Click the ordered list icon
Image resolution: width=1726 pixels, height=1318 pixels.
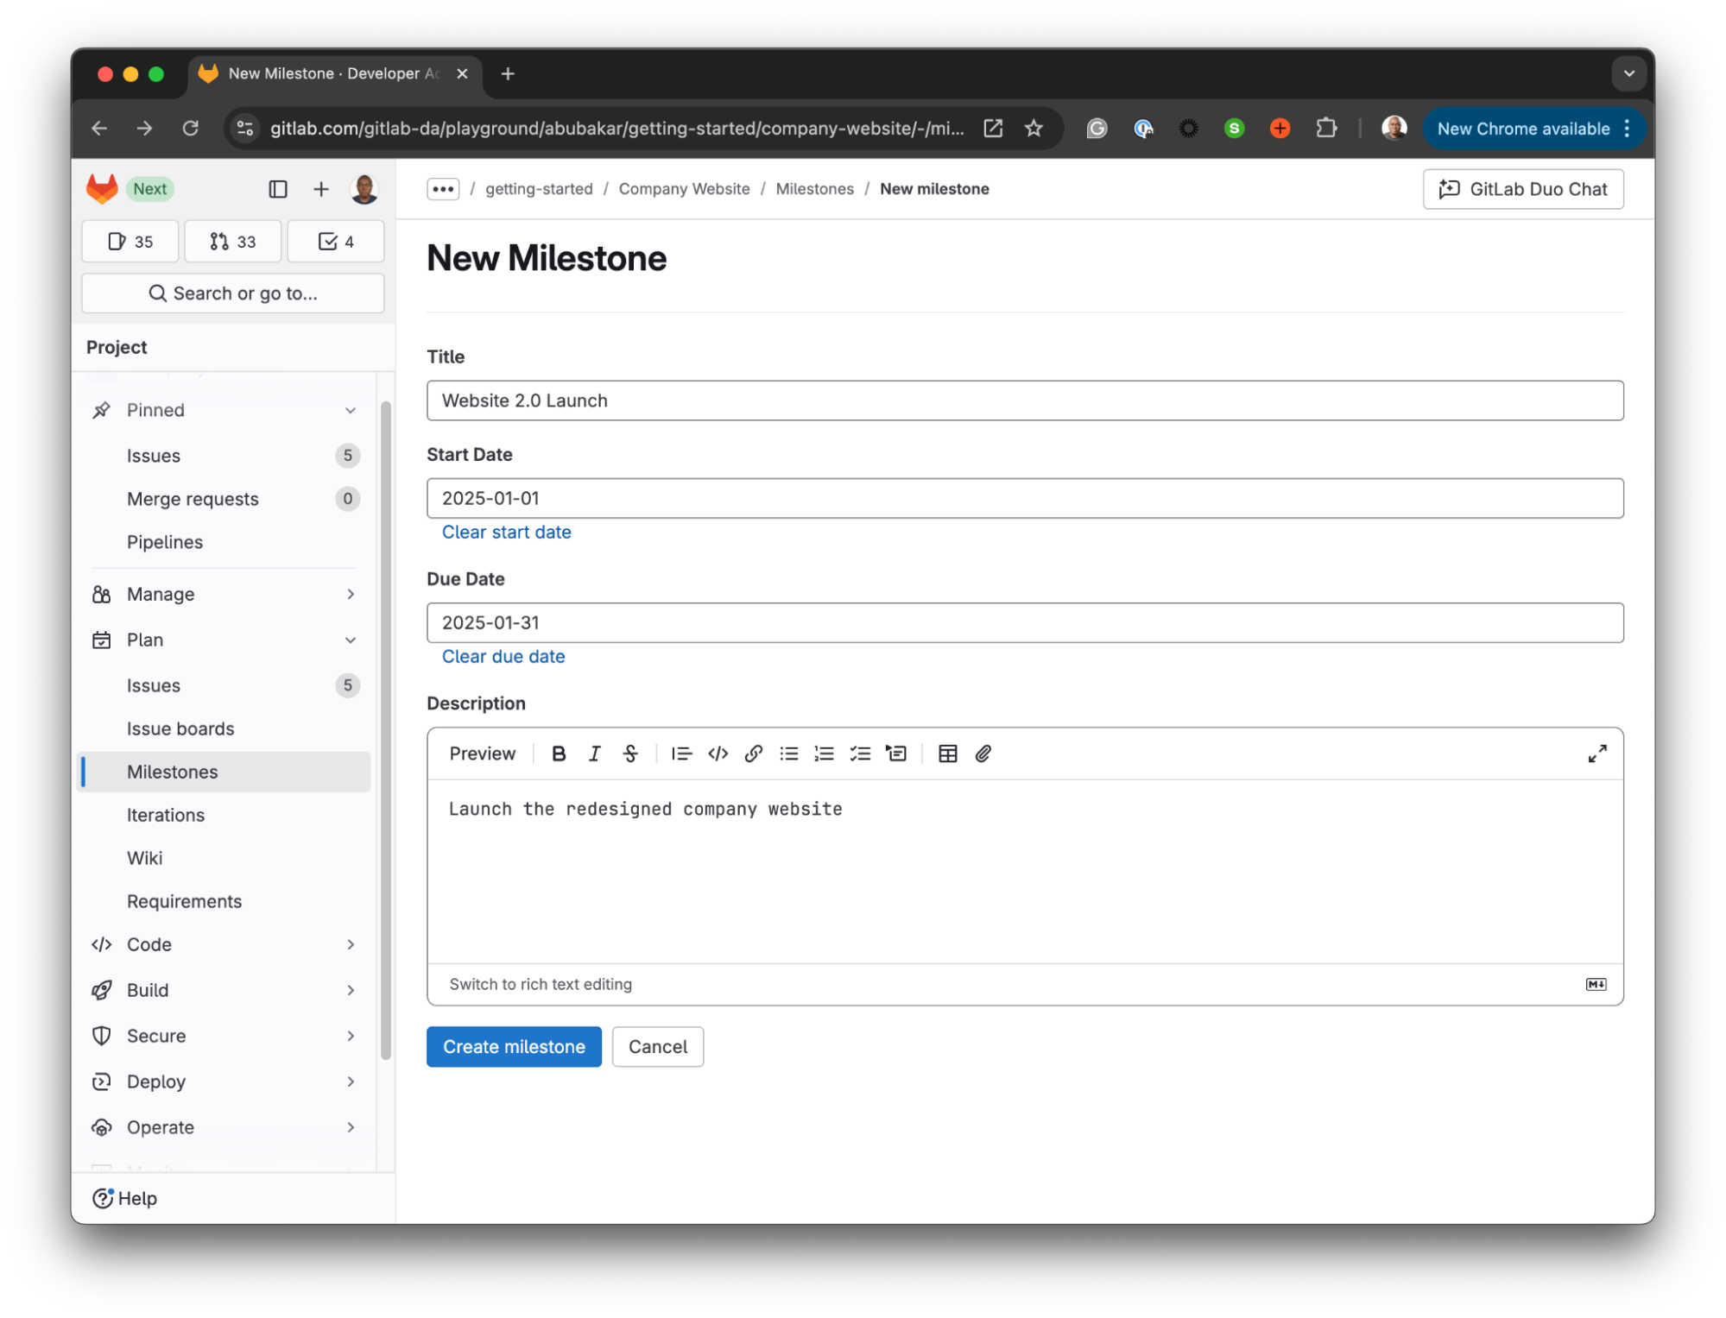[x=825, y=754]
